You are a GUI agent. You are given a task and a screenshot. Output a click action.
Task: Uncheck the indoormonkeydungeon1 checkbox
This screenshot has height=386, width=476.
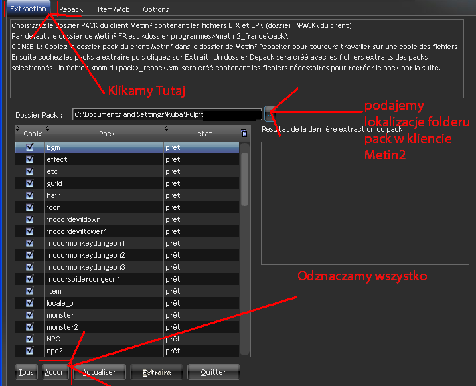coord(29,243)
